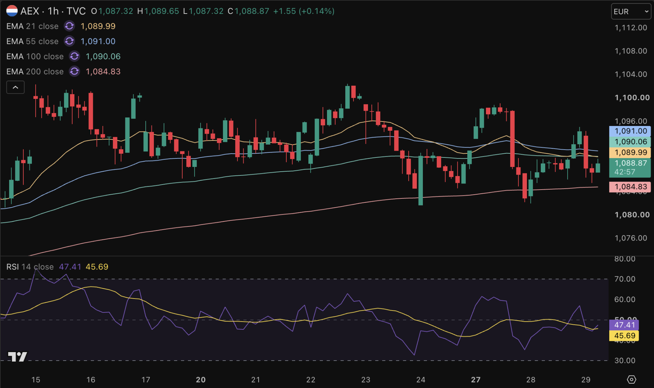
Task: Select the EMA 55 close legend
Action: pos(33,41)
